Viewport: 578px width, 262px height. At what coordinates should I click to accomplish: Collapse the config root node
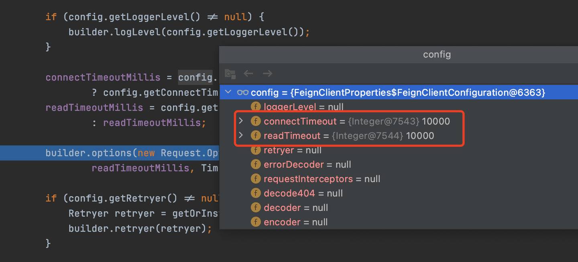tap(228, 93)
